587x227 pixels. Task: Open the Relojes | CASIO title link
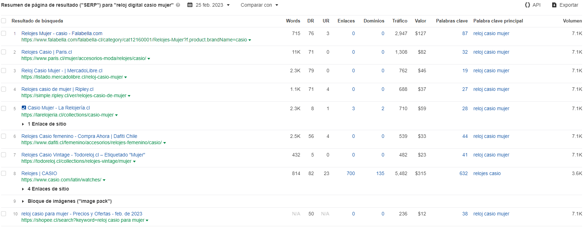click(x=39, y=173)
